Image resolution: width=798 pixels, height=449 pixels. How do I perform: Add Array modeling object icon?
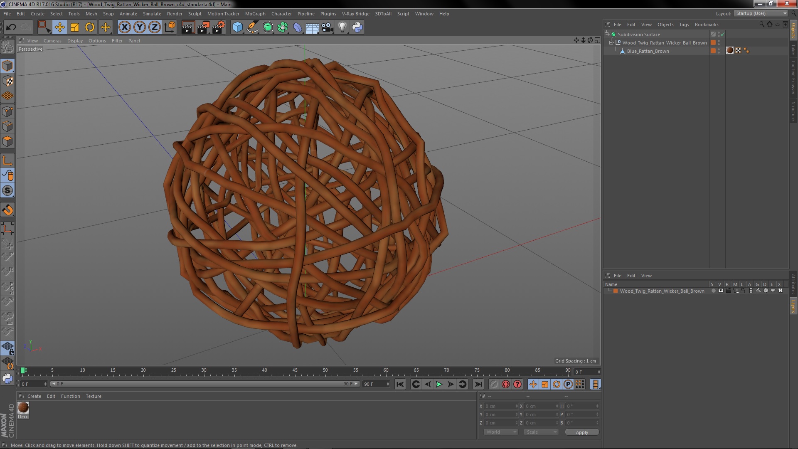(x=283, y=27)
